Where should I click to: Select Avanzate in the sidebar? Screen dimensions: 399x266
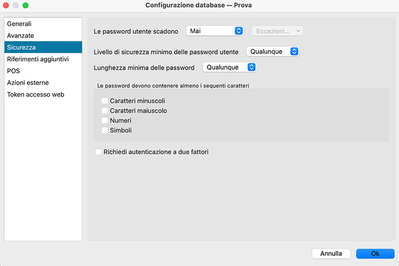click(43, 35)
